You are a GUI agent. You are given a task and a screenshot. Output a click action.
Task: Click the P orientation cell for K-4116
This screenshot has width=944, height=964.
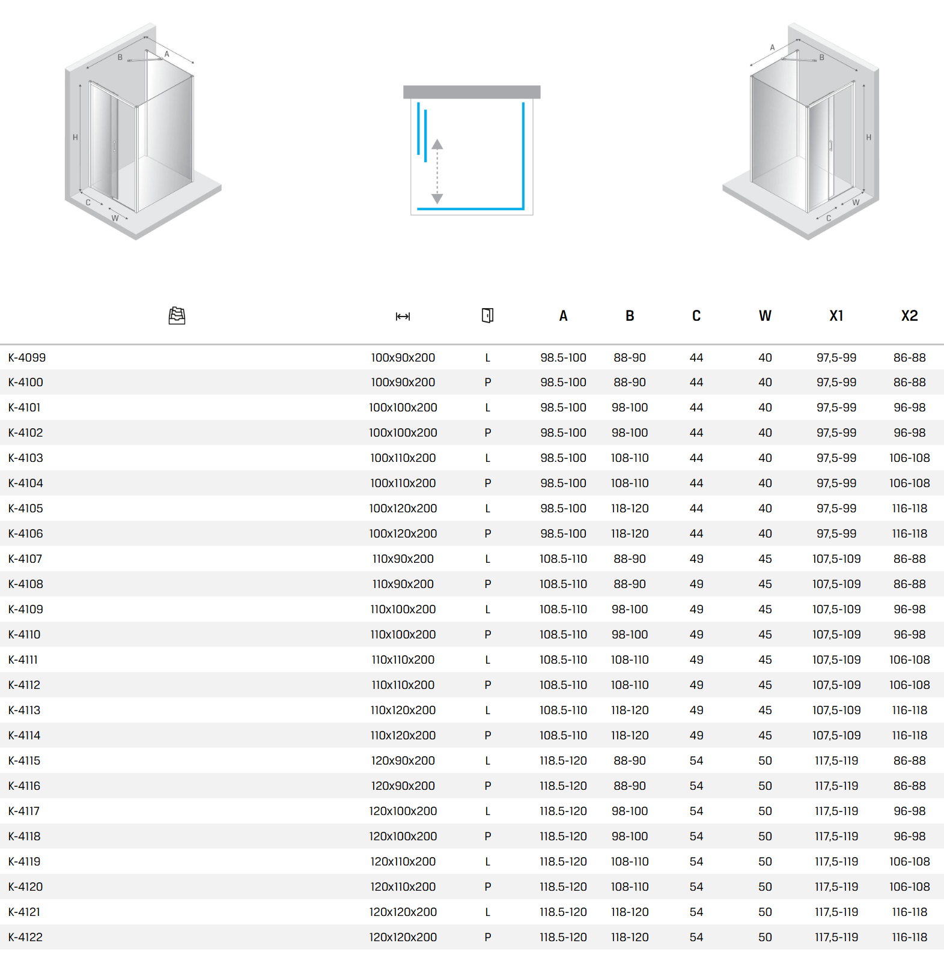pos(487,786)
